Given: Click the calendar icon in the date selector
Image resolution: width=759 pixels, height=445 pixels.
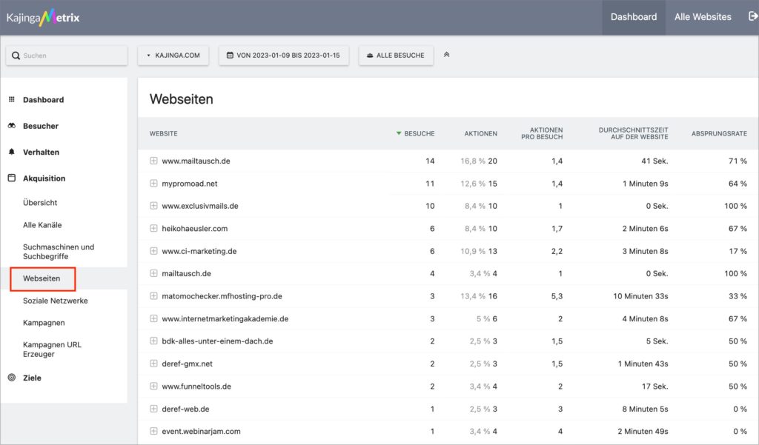Looking at the screenshot, I should (230, 55).
